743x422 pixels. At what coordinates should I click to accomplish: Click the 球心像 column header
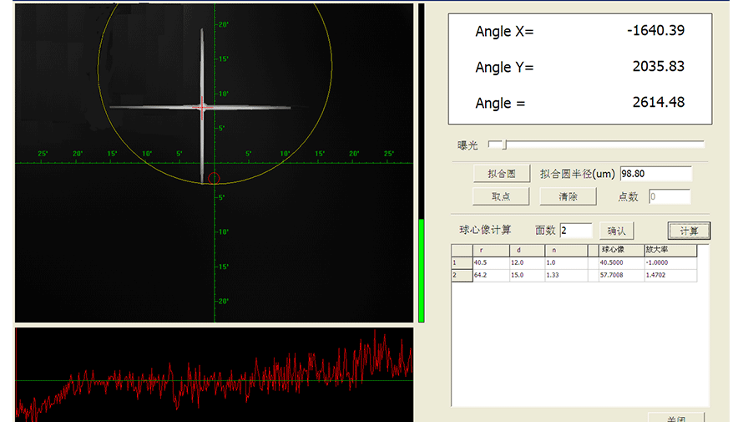621,250
